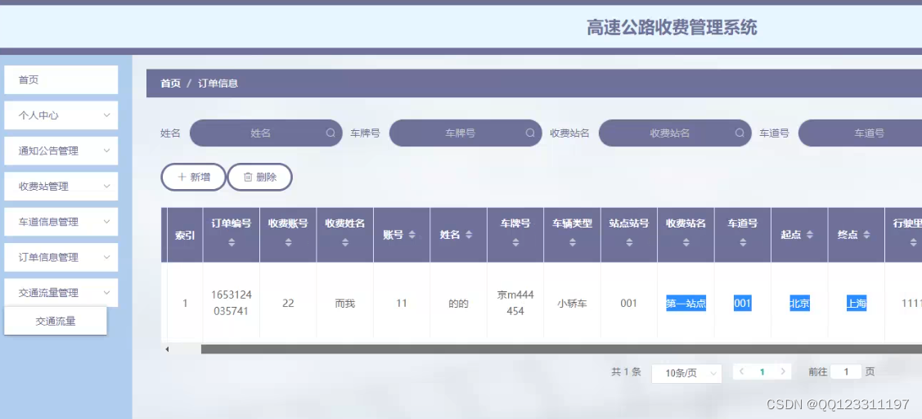Open 10条/页 page size dropdown
Viewport: 922px width, 419px height.
point(687,373)
